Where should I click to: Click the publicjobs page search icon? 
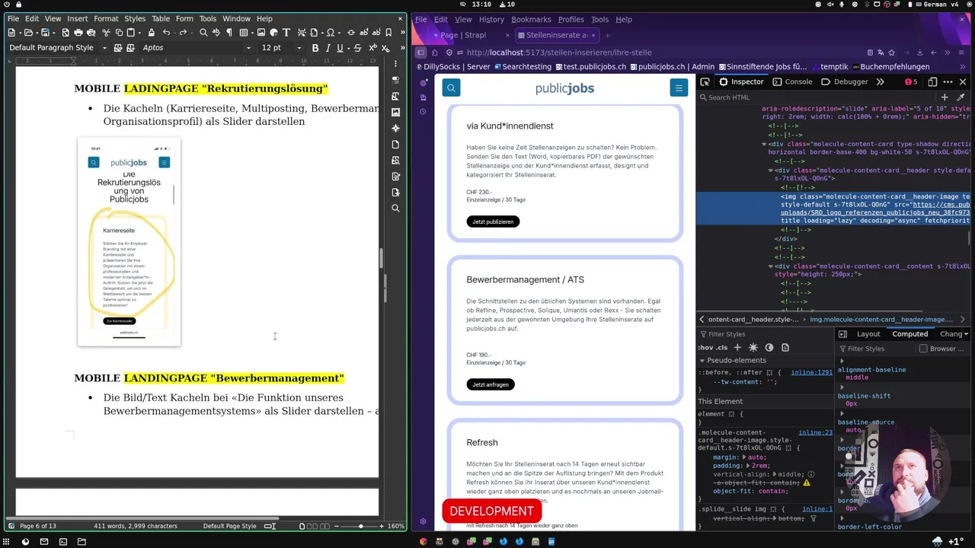click(451, 88)
